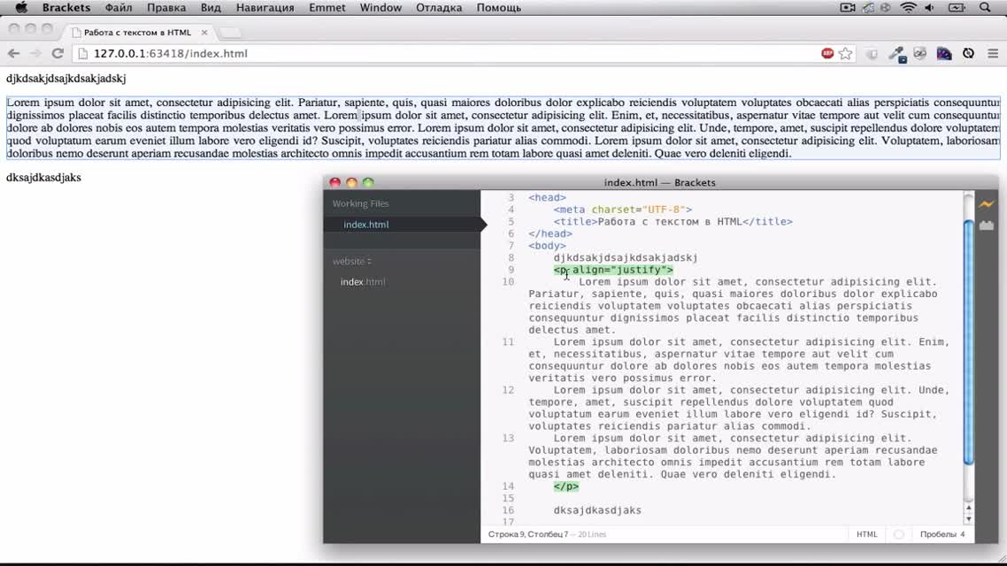The width and height of the screenshot is (1007, 566).
Task: Go back in the browser
Action: 13,53
